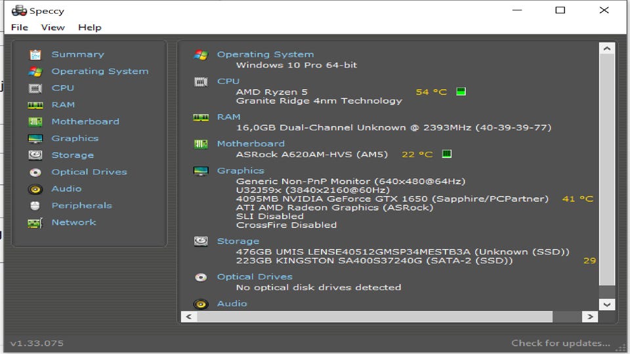The height and width of the screenshot is (354, 630).
Task: Click the Audio speaker icon in summary panel
Action: [201, 304]
